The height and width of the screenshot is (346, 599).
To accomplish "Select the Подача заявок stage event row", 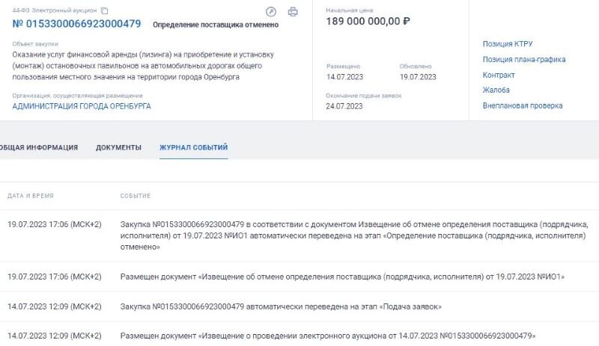I will coord(299,306).
